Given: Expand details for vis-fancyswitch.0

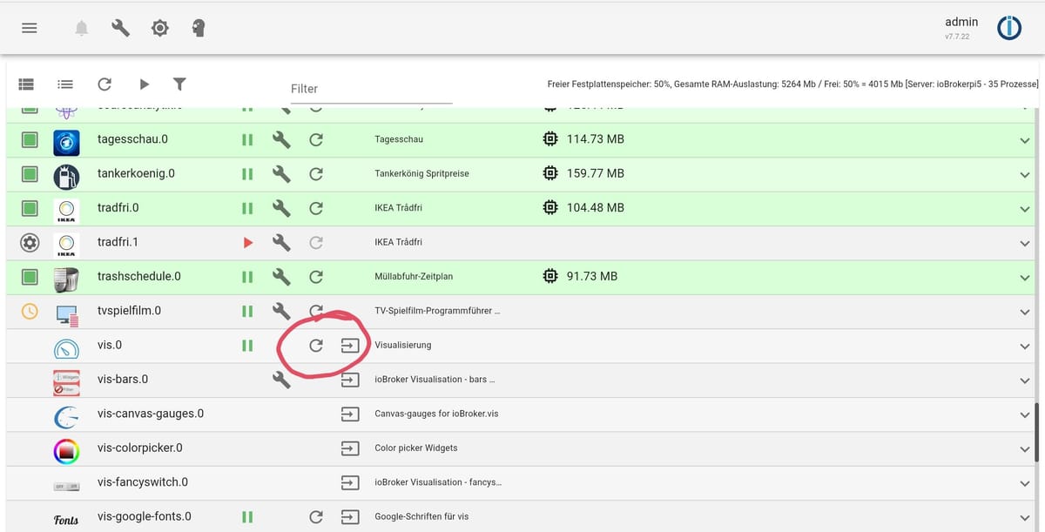Looking at the screenshot, I should [1025, 481].
